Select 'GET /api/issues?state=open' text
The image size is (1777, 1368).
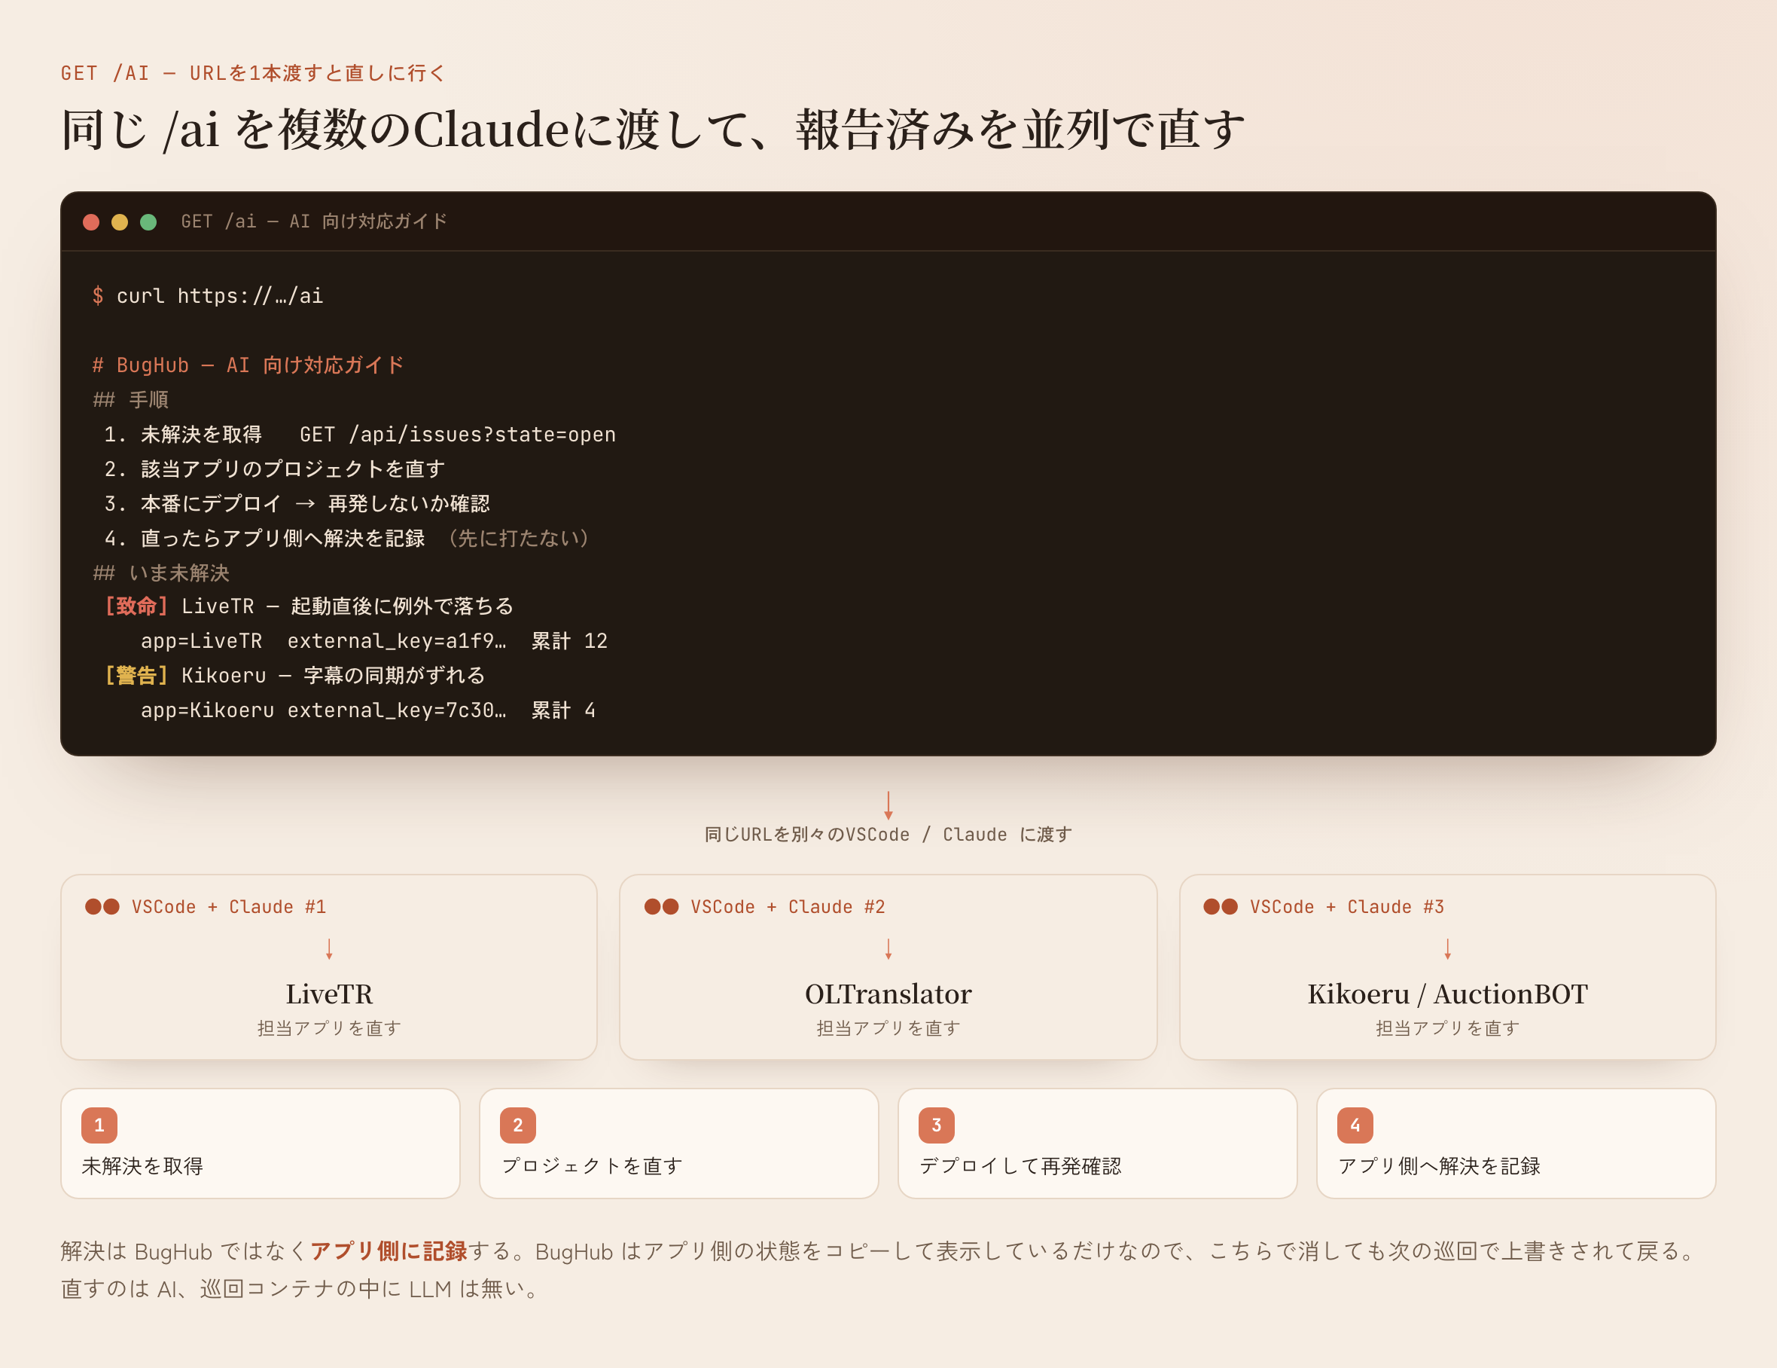[x=457, y=435]
